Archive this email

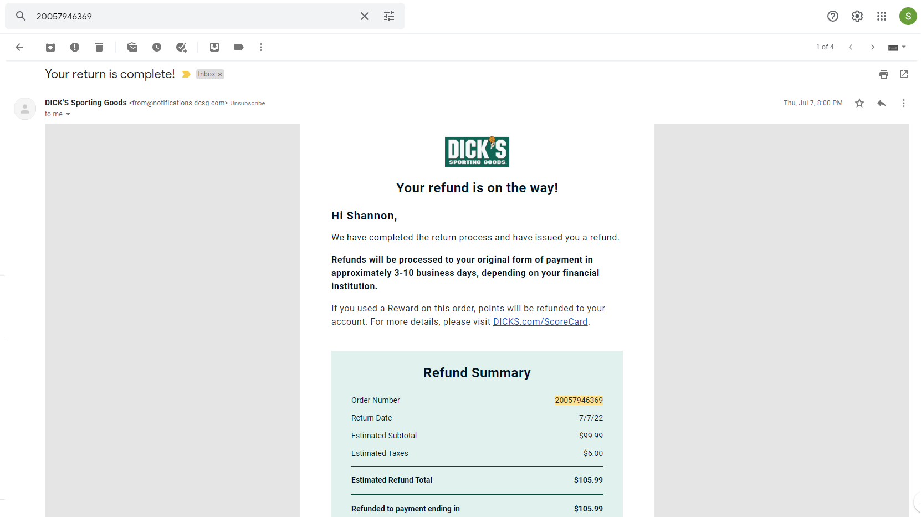point(50,47)
